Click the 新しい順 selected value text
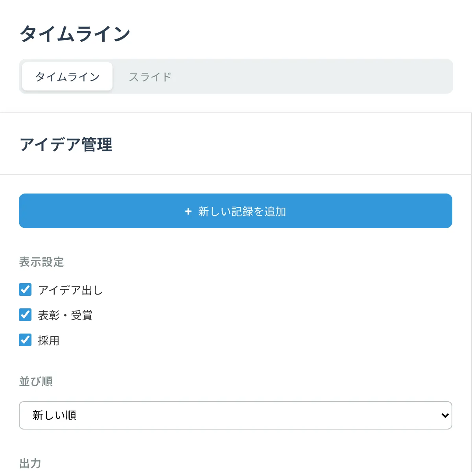472x472 pixels. pos(54,415)
